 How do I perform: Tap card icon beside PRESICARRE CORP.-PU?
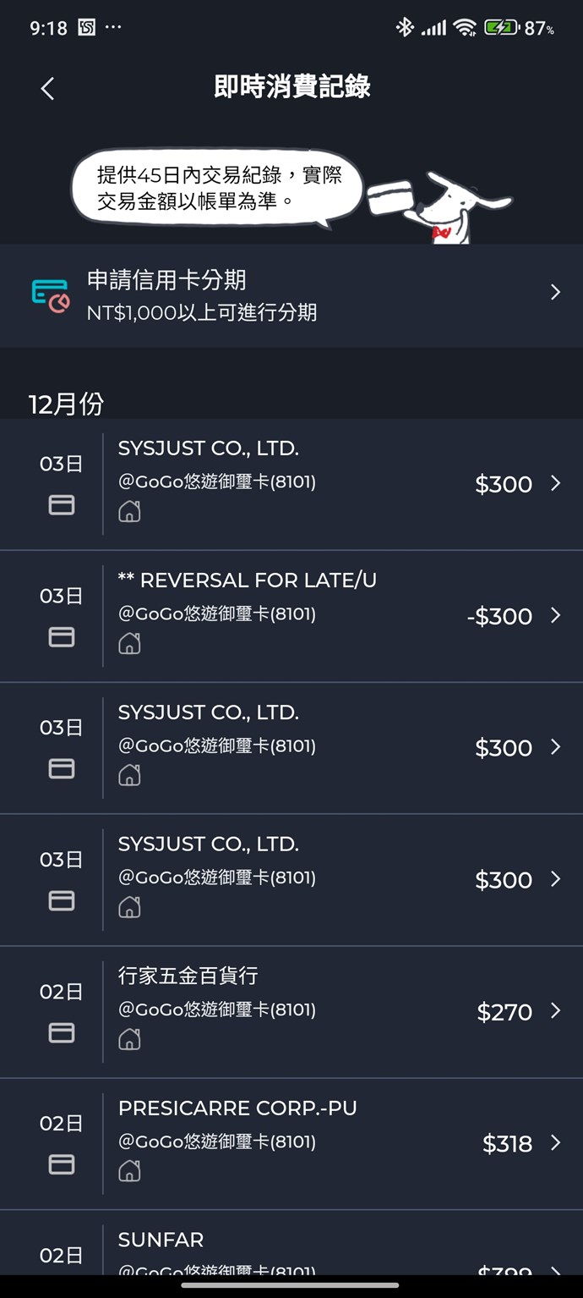(x=62, y=1164)
